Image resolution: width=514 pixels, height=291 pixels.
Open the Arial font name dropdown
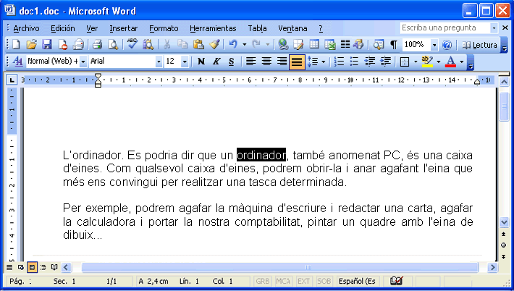(159, 62)
